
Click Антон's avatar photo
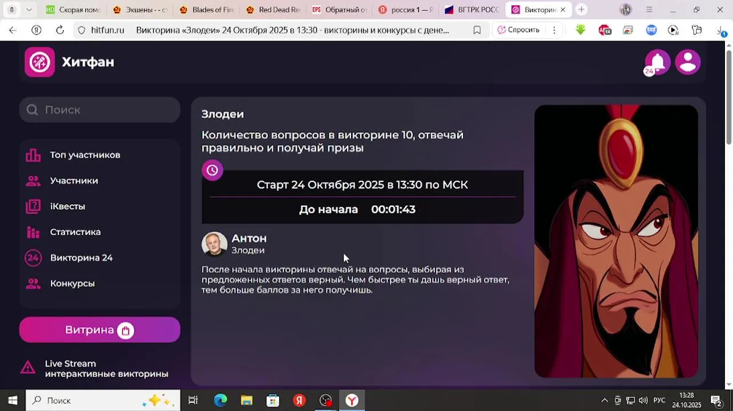pyautogui.click(x=215, y=244)
